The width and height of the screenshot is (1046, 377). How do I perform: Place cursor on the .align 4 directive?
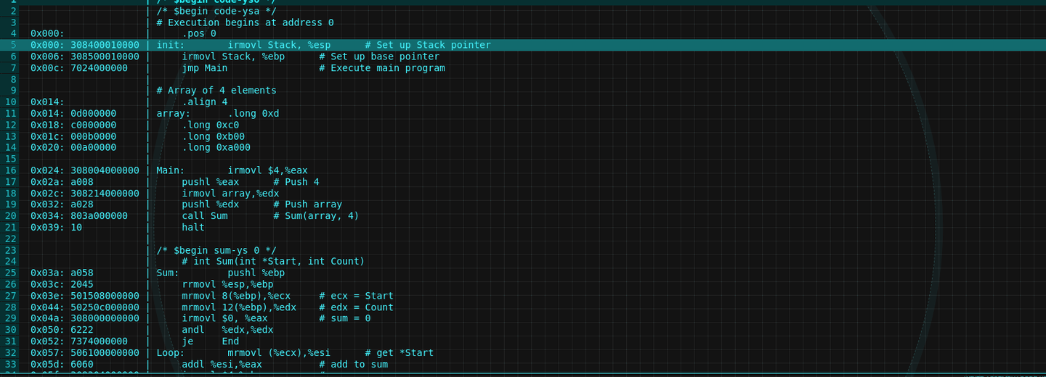click(204, 102)
